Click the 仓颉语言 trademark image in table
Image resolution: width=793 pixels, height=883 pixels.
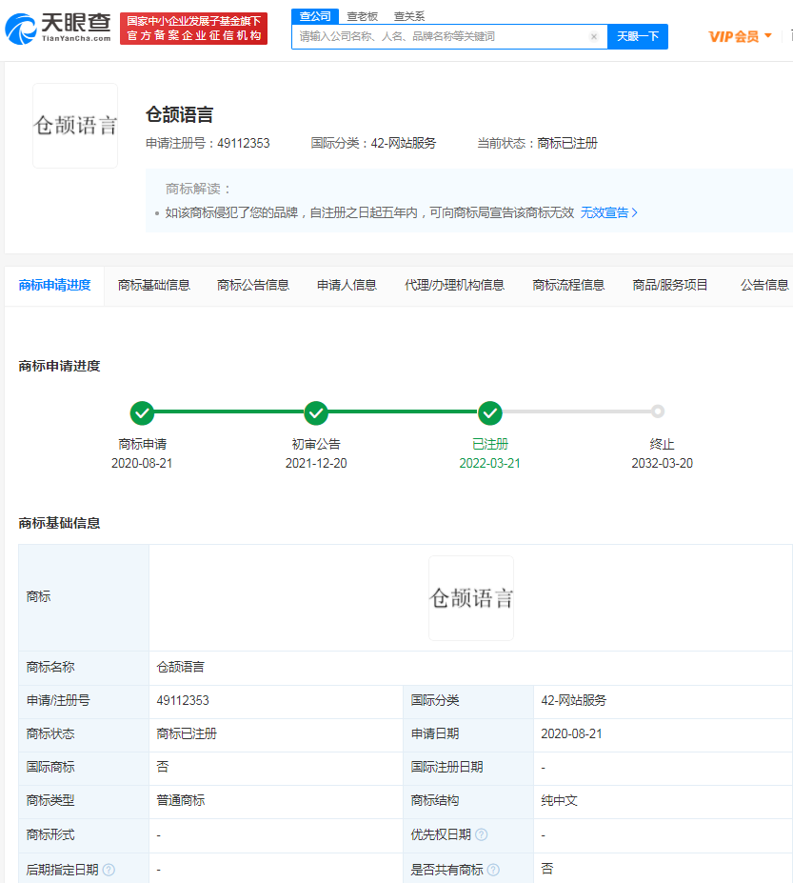471,598
